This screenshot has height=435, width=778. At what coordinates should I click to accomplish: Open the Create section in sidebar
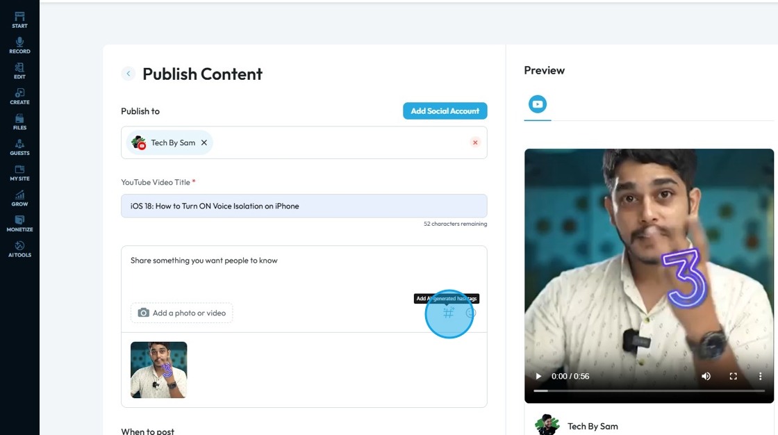point(20,97)
